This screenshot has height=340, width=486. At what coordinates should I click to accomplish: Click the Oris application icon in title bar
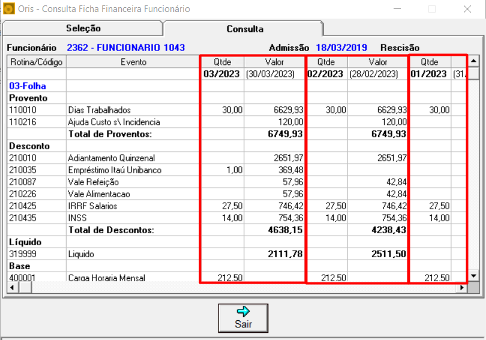point(8,8)
